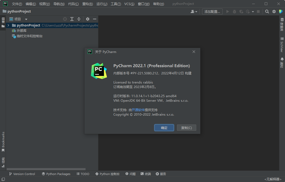Open the user account icon dropdown
This screenshot has width=285, height=182.
pos(194,12)
